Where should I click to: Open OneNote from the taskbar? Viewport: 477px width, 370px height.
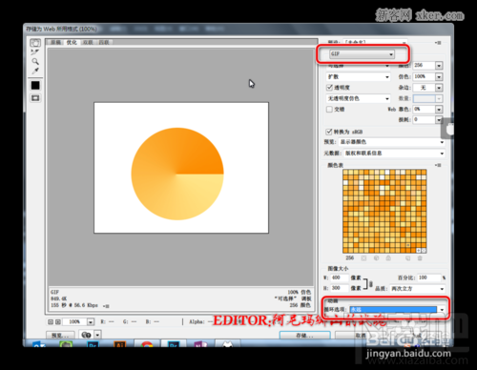[x=200, y=344]
